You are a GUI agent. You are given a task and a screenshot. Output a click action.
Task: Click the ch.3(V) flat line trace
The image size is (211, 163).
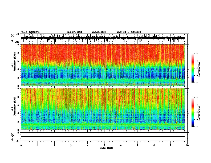tap(103, 137)
